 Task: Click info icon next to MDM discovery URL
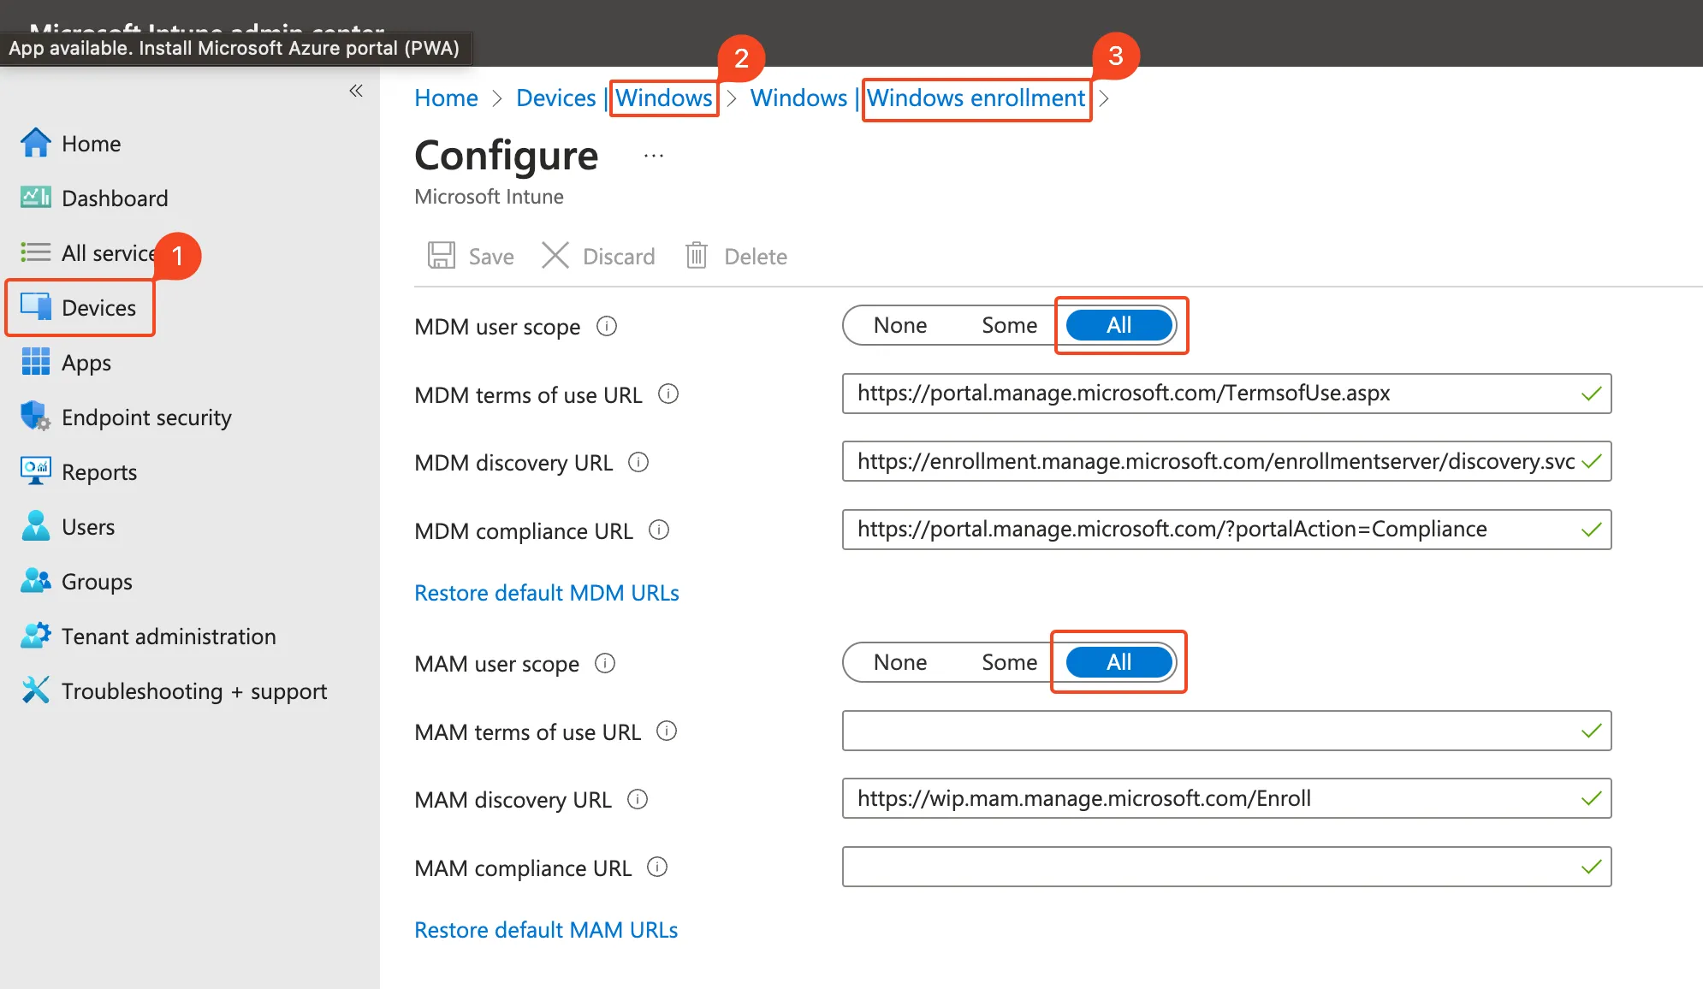tap(638, 463)
